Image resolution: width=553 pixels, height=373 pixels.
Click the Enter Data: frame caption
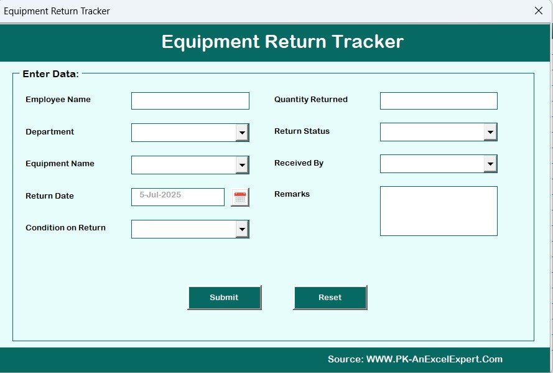(51, 73)
